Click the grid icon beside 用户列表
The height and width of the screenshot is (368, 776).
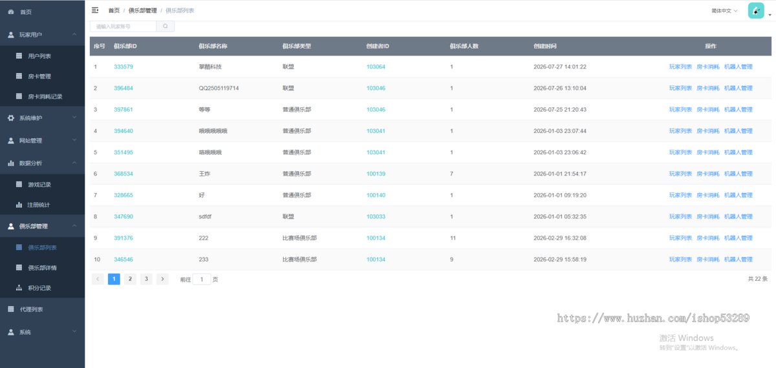click(x=19, y=56)
